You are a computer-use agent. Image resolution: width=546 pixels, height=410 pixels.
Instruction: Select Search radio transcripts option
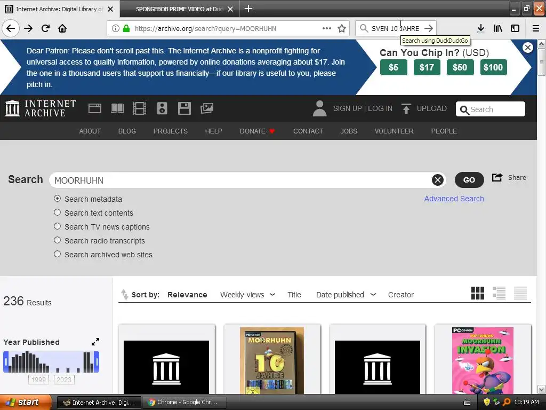pyautogui.click(x=58, y=240)
